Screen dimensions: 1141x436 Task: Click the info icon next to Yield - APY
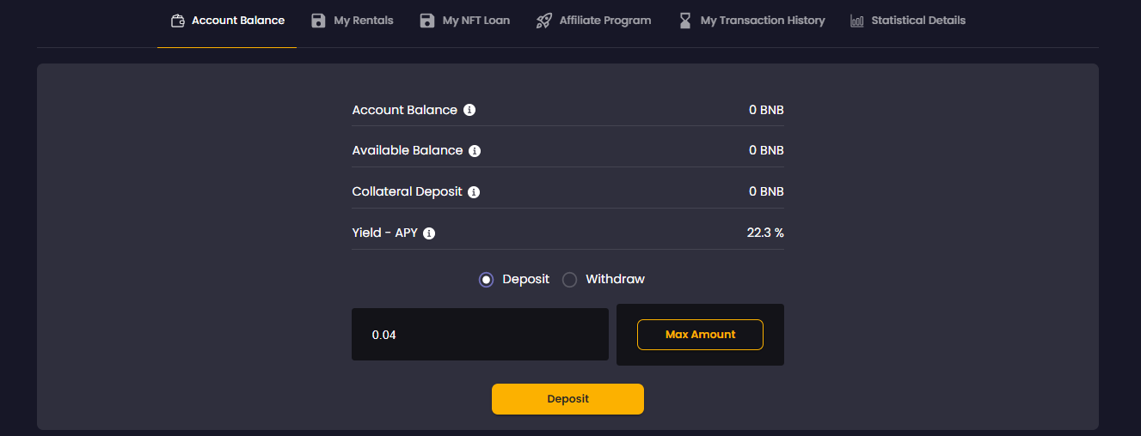point(429,233)
